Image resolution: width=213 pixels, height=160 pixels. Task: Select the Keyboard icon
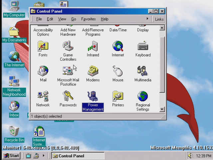tap(143, 46)
